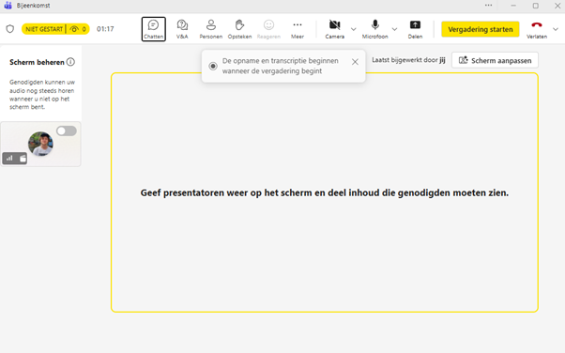Click the attendee view count eye icon
Viewport: 565px width, 353px height.
(74, 29)
